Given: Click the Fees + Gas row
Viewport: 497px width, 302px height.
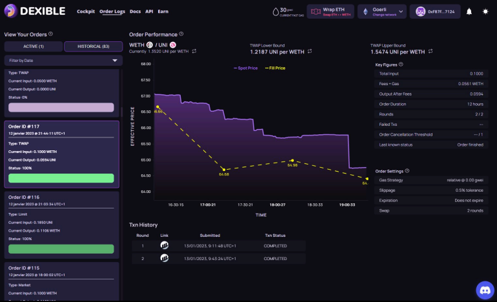Looking at the screenshot, I should click(x=431, y=84).
